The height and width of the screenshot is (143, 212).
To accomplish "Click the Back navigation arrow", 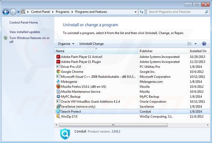I will coord(6,12).
